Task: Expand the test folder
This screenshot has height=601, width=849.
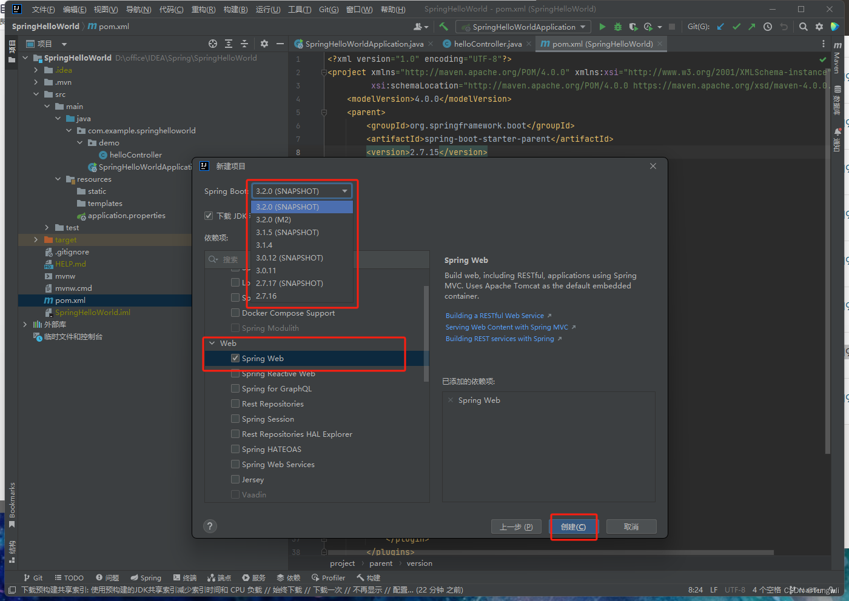Action: click(x=47, y=228)
